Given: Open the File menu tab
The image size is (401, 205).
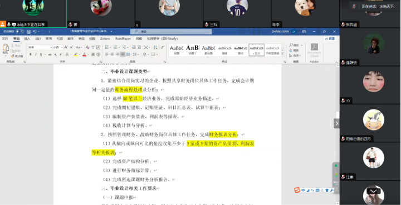Looking at the screenshot, I should [5, 39].
